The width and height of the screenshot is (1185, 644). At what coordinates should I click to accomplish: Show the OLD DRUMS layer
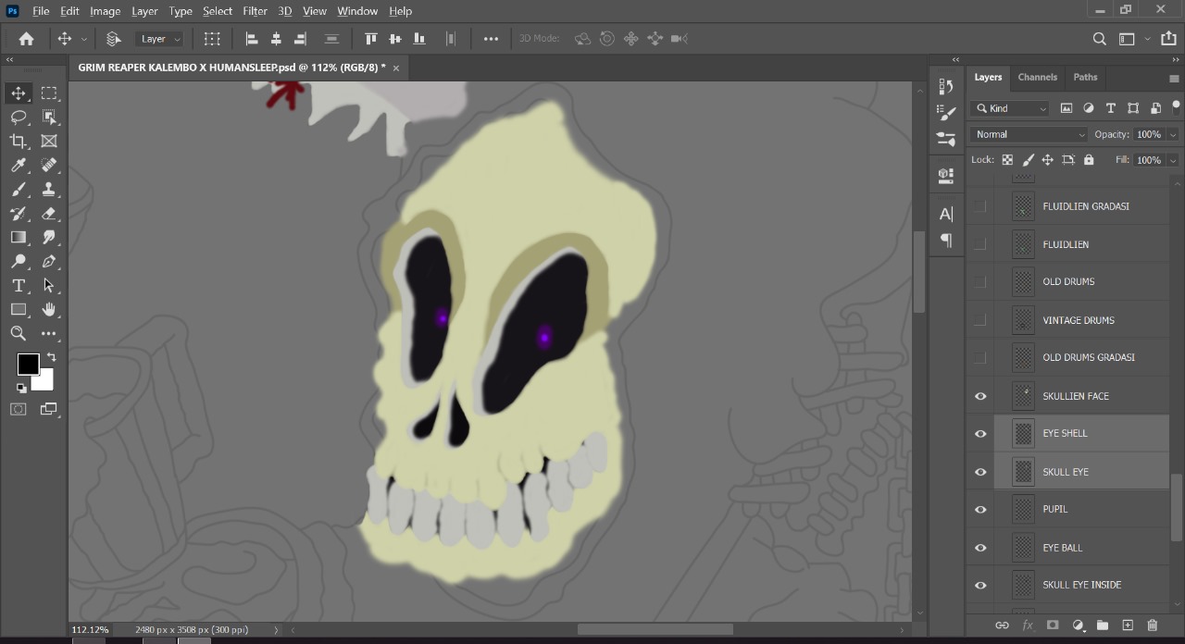[x=980, y=281]
